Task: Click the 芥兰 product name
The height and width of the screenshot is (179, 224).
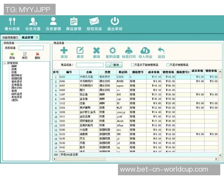Action: click(x=83, y=139)
